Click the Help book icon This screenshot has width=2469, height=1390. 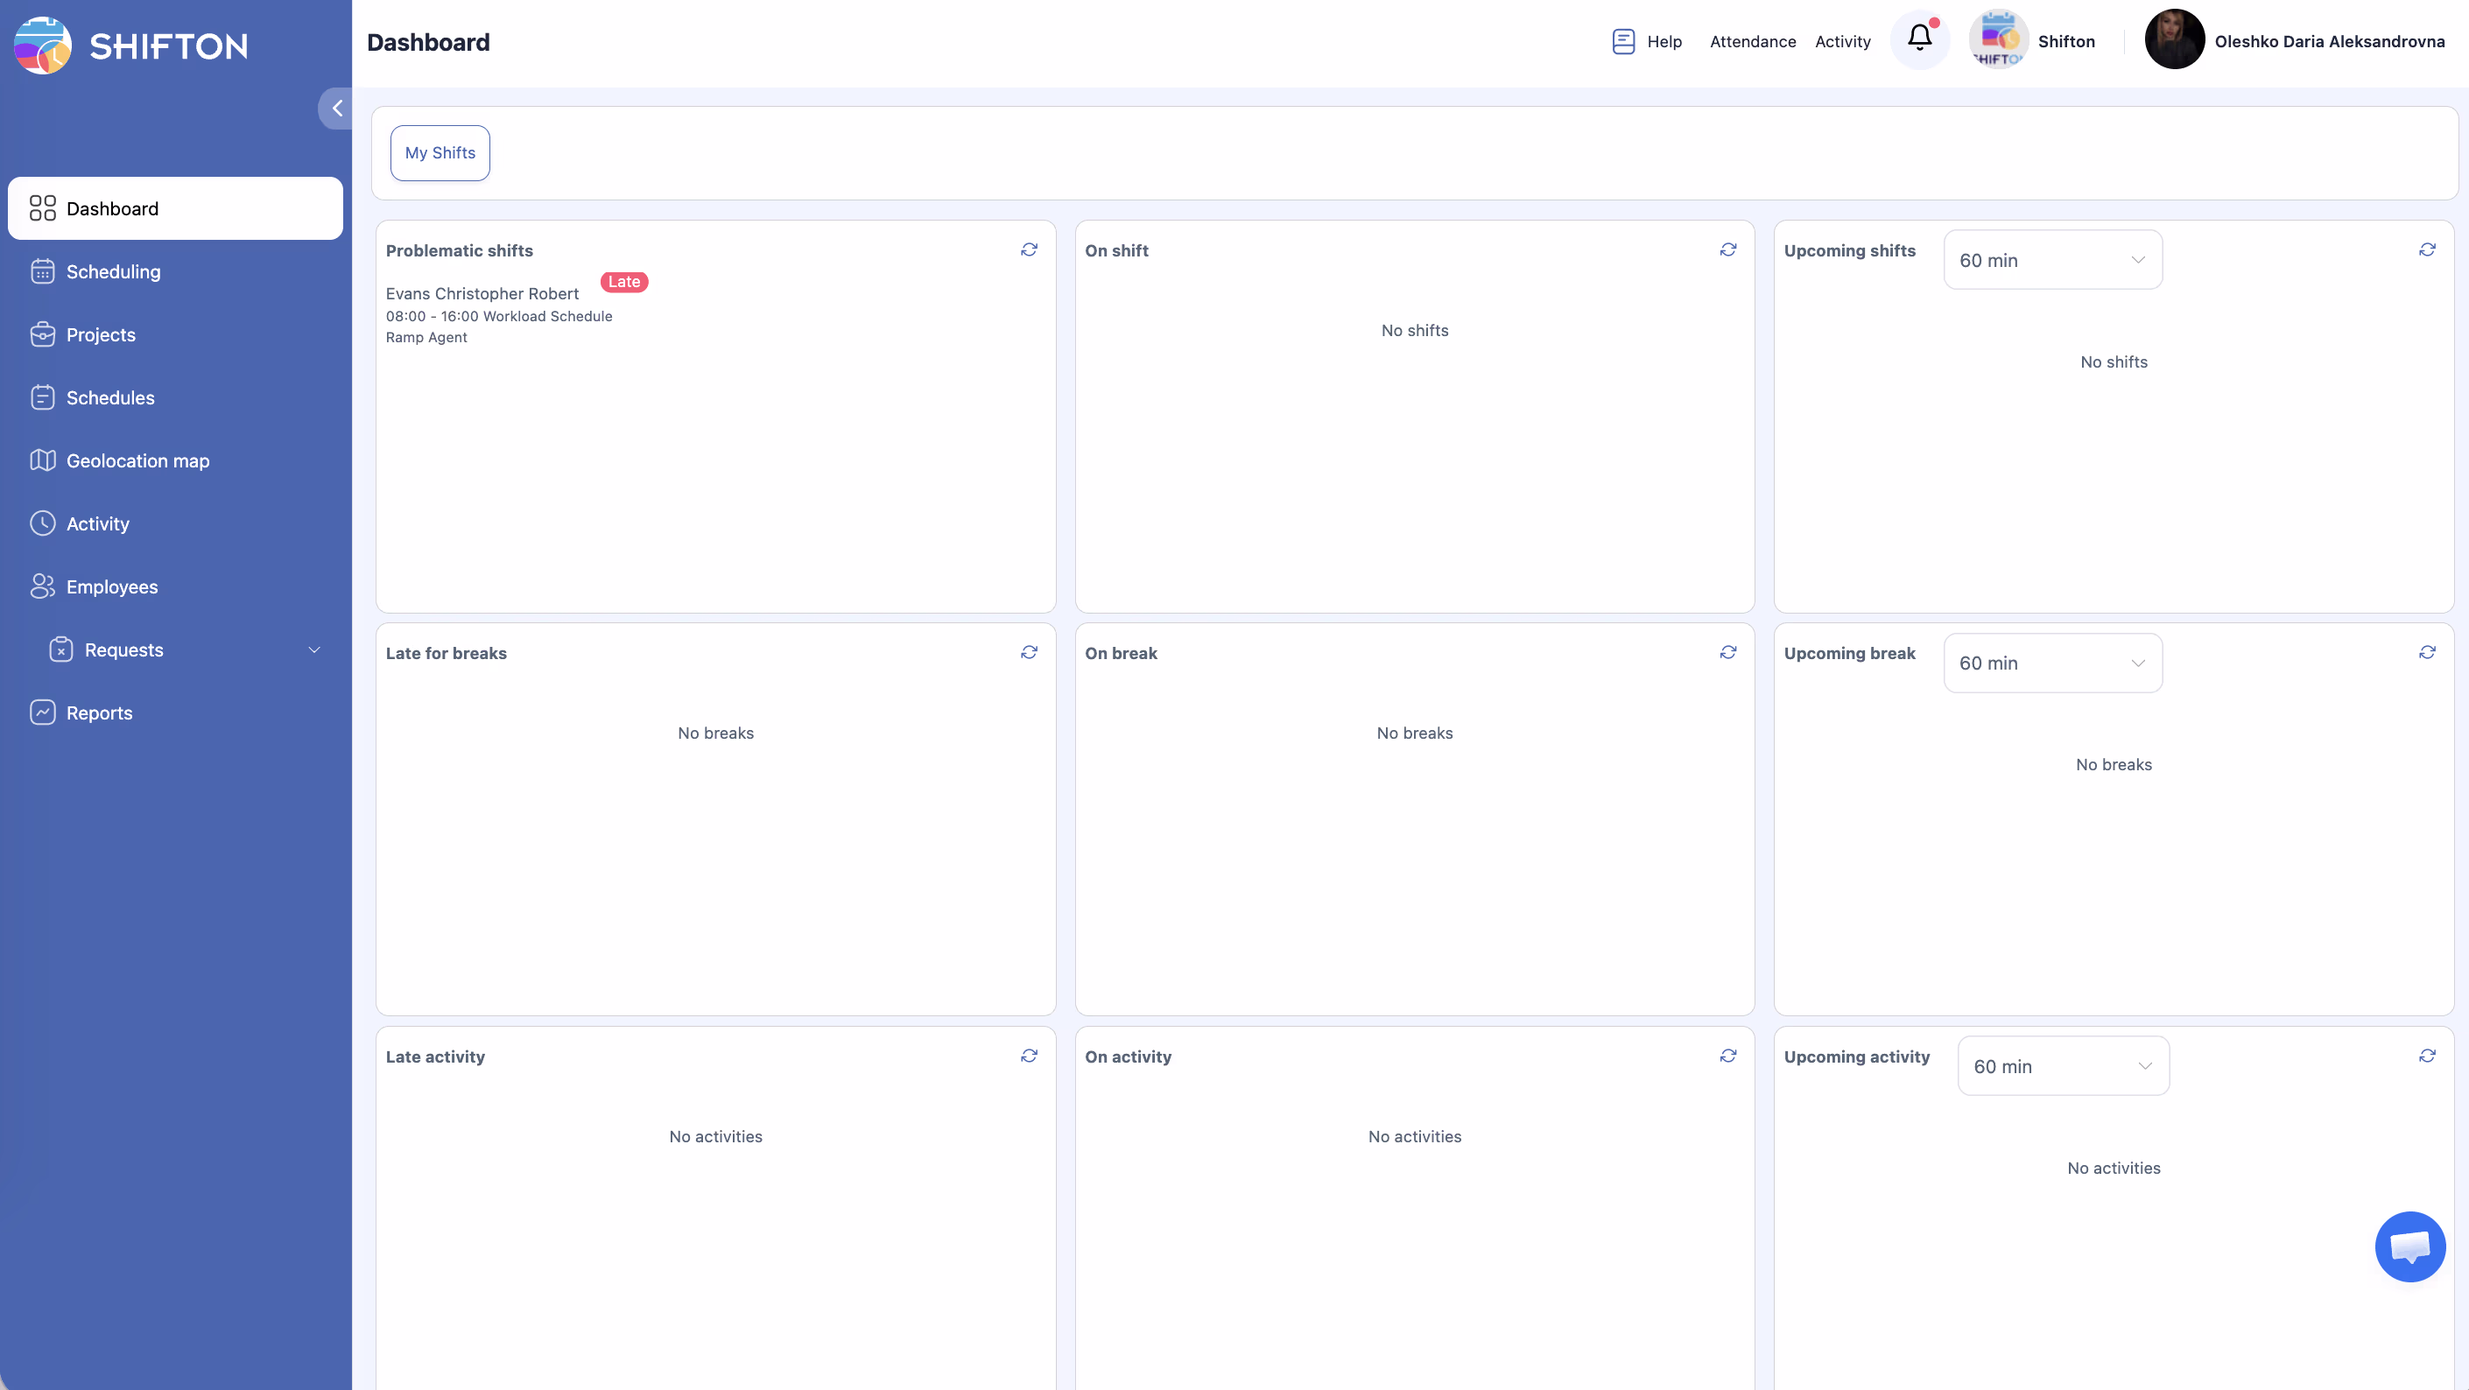[1622, 41]
